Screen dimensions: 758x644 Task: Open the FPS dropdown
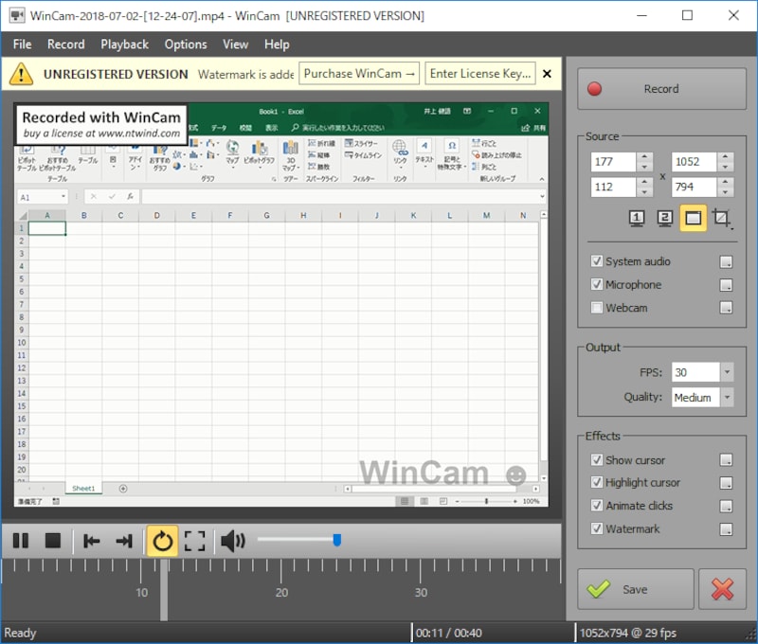(726, 372)
